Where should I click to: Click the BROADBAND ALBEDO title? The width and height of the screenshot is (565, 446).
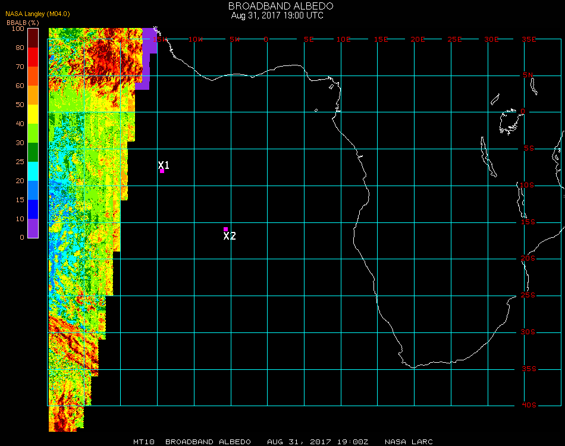281,6
